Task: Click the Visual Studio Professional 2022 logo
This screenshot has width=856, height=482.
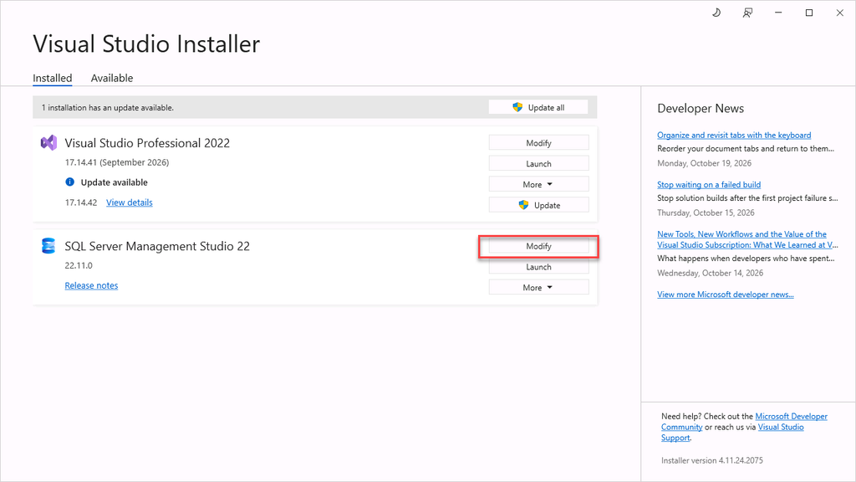Action: [48, 142]
